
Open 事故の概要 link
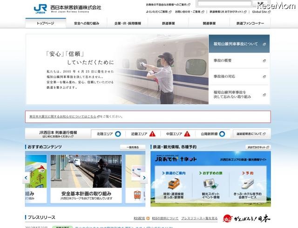(x=239, y=60)
